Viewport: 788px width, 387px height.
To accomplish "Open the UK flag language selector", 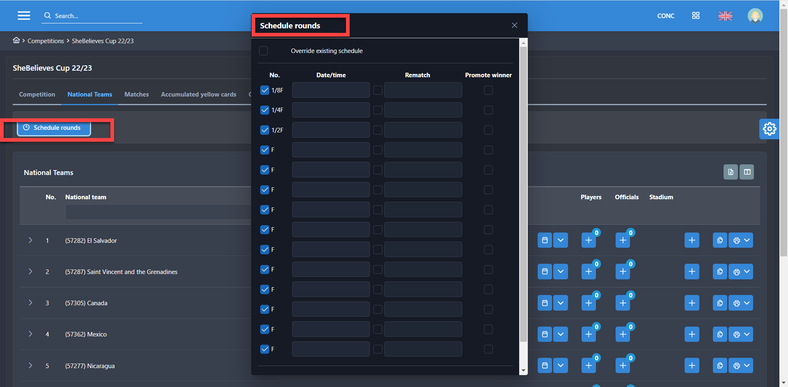I will pos(725,16).
